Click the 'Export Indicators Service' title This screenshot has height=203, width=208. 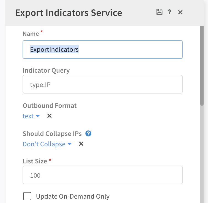click(69, 13)
